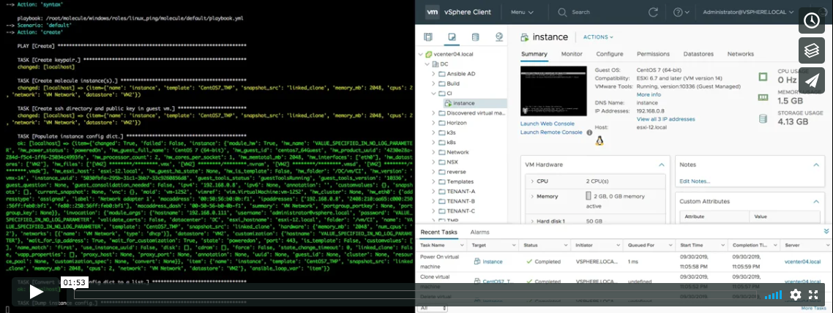
Task: Open the Help question mark dropdown
Action: (x=681, y=12)
